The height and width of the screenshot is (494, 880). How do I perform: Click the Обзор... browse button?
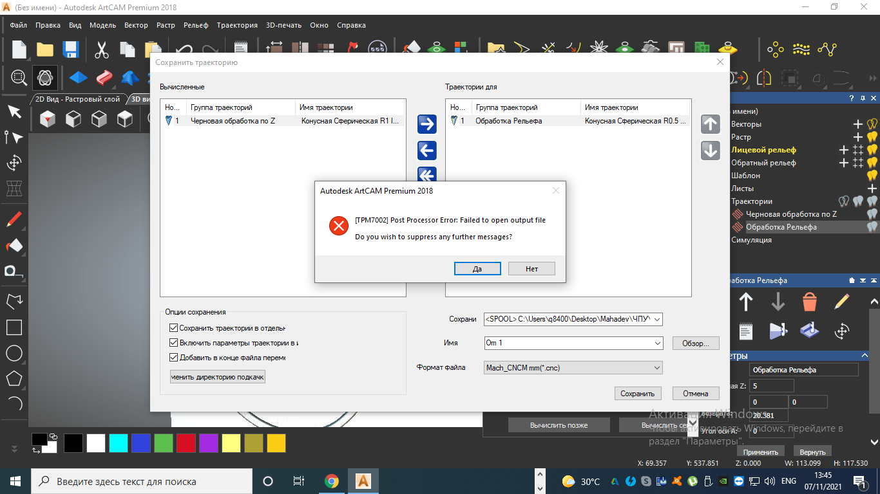pyautogui.click(x=696, y=343)
